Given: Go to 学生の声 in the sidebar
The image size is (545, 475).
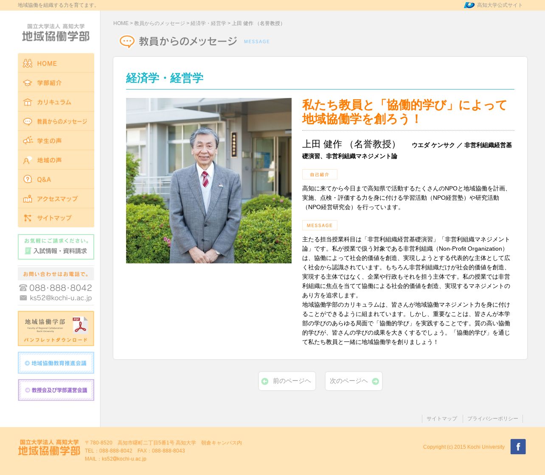Looking at the screenshot, I should coord(56,140).
